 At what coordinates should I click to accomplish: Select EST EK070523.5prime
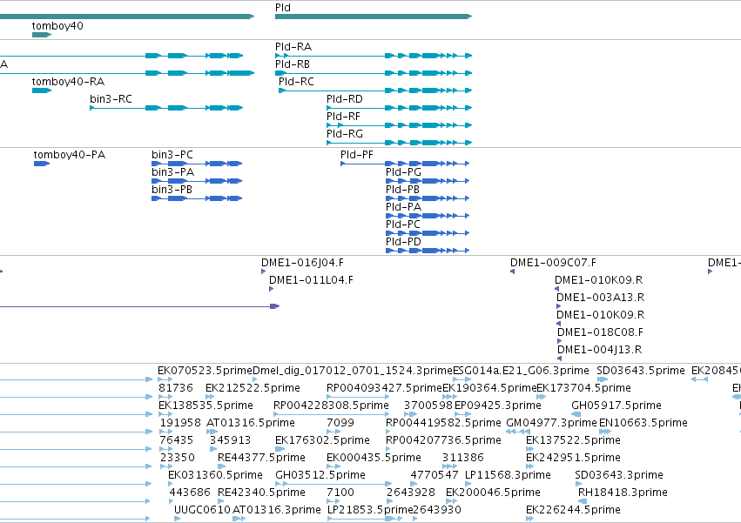[165, 379]
